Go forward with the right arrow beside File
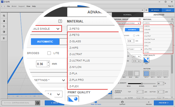The width and height of the screenshot is (175, 107). 5,6
